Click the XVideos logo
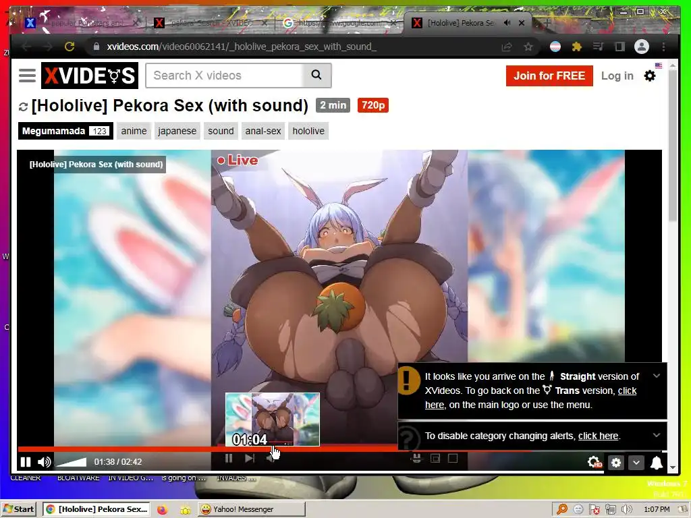This screenshot has height=518, width=691. (x=90, y=76)
